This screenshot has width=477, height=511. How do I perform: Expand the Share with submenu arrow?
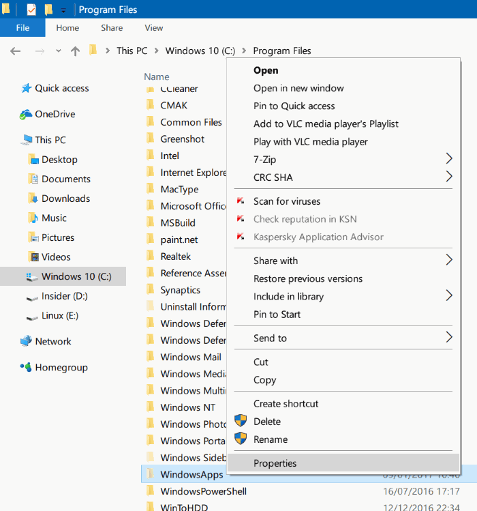[x=449, y=260]
